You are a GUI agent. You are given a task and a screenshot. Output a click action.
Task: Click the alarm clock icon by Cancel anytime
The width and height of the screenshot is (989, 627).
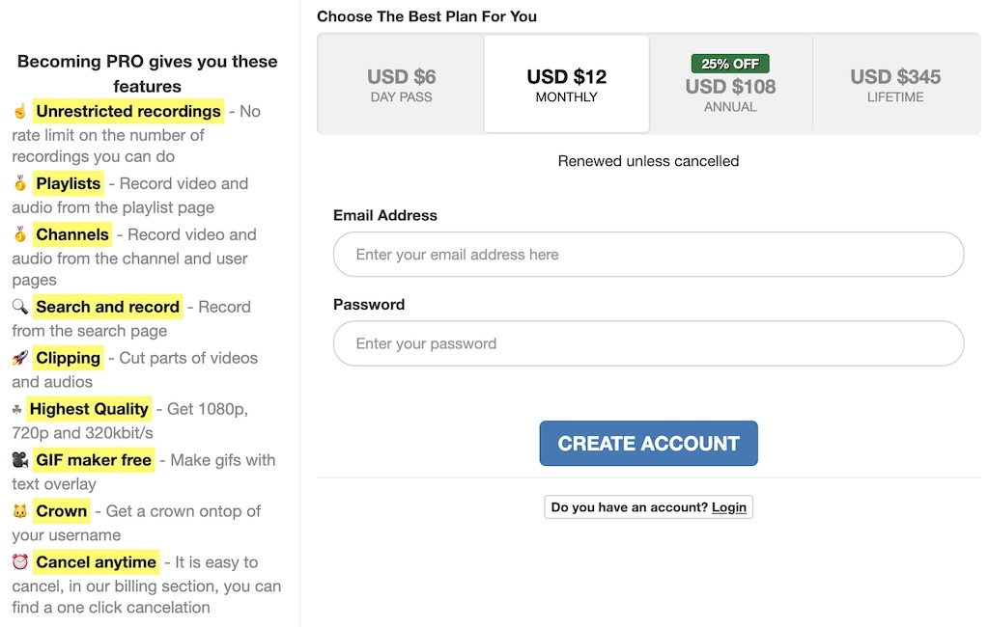point(19,562)
